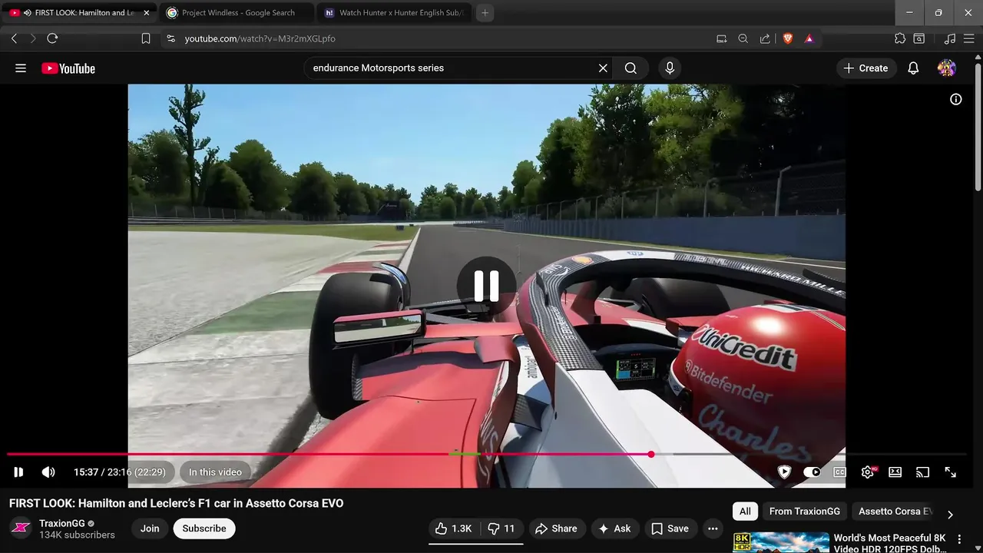Bookmark this page
The height and width of the screenshot is (553, 983).
pos(146,38)
